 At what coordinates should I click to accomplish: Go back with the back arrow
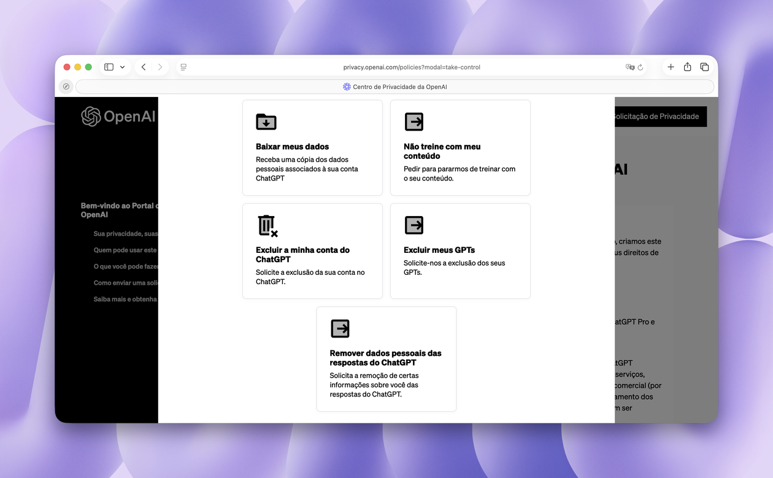coord(144,67)
